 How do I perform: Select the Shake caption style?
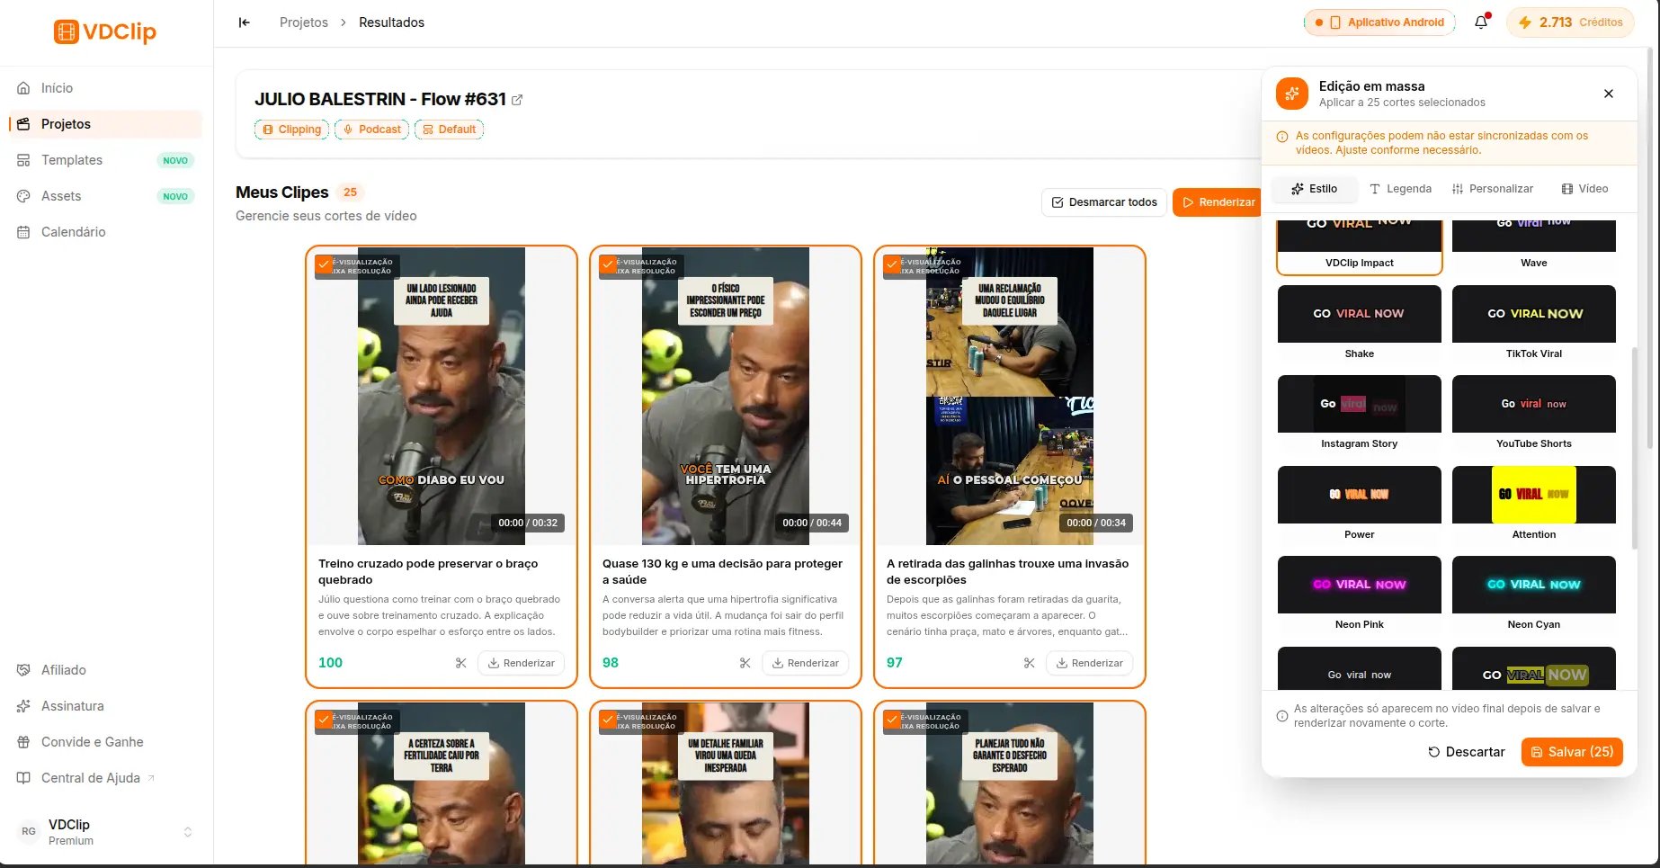[1360, 323]
